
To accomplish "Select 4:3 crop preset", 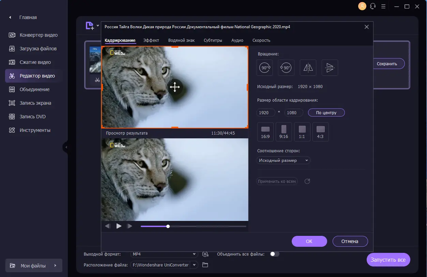I will (321, 132).
